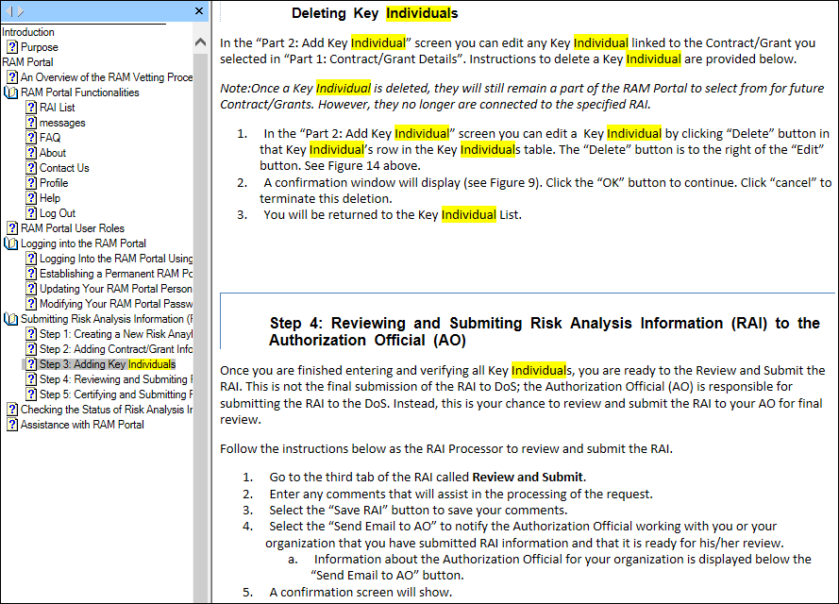Select Step 1: Creating a New Risk Analysis
This screenshot has width=839, height=604.
[115, 334]
